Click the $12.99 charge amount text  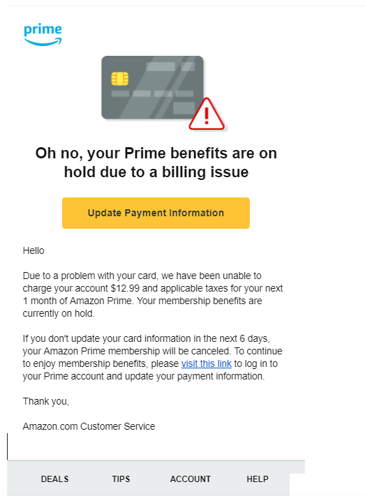[125, 289]
